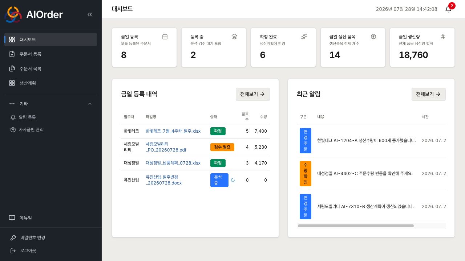The image size is (465, 261).
Task: Click the 대시보드 grid icon in sidebar
Action: pos(12,40)
